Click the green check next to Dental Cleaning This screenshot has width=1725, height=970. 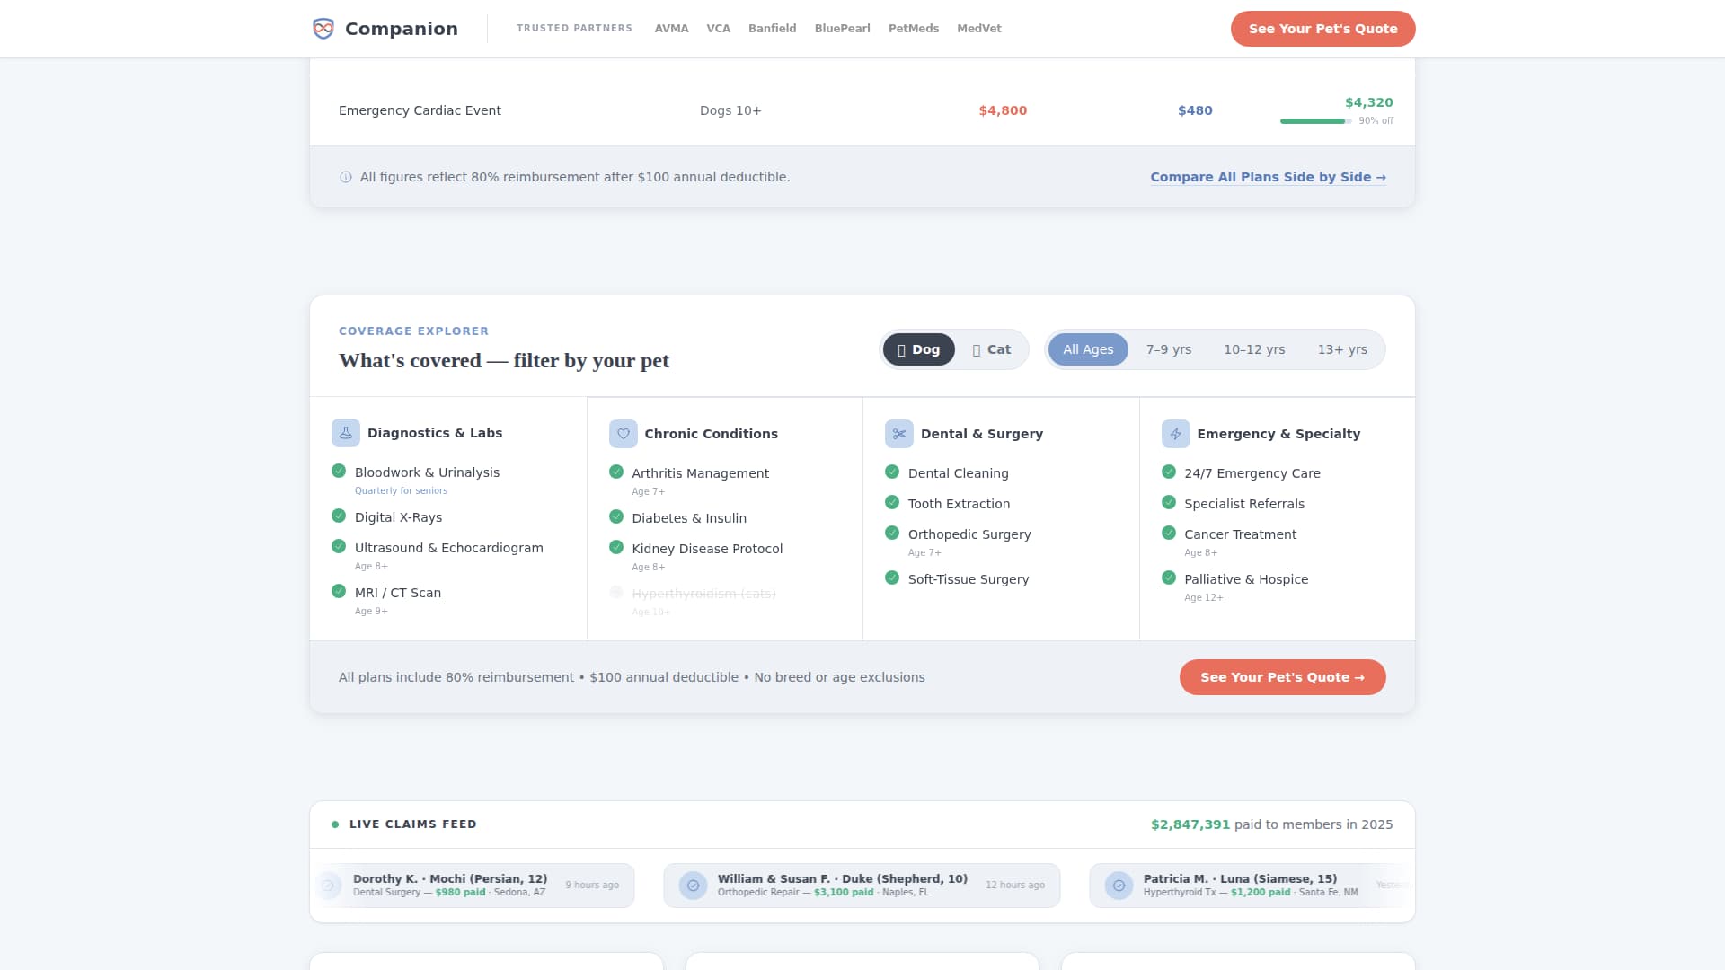tap(892, 472)
